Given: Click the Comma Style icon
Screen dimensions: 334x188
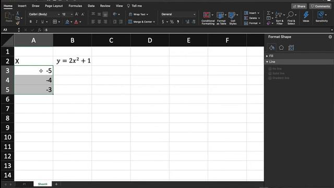Looking at the screenshot, I should tap(178, 22).
